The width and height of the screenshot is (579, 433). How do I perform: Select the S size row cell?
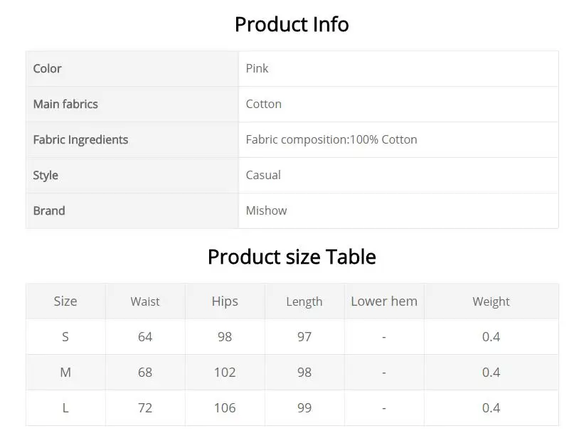tap(65, 336)
